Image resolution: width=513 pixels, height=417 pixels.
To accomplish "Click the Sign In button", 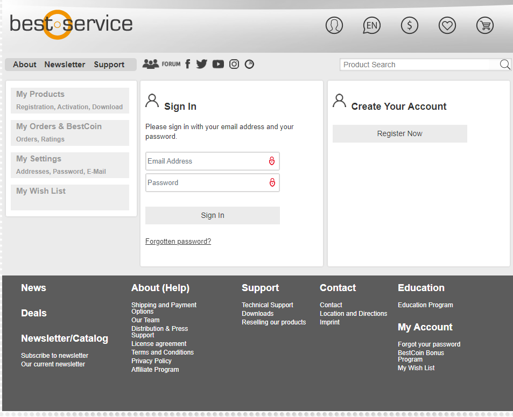I will (x=212, y=215).
